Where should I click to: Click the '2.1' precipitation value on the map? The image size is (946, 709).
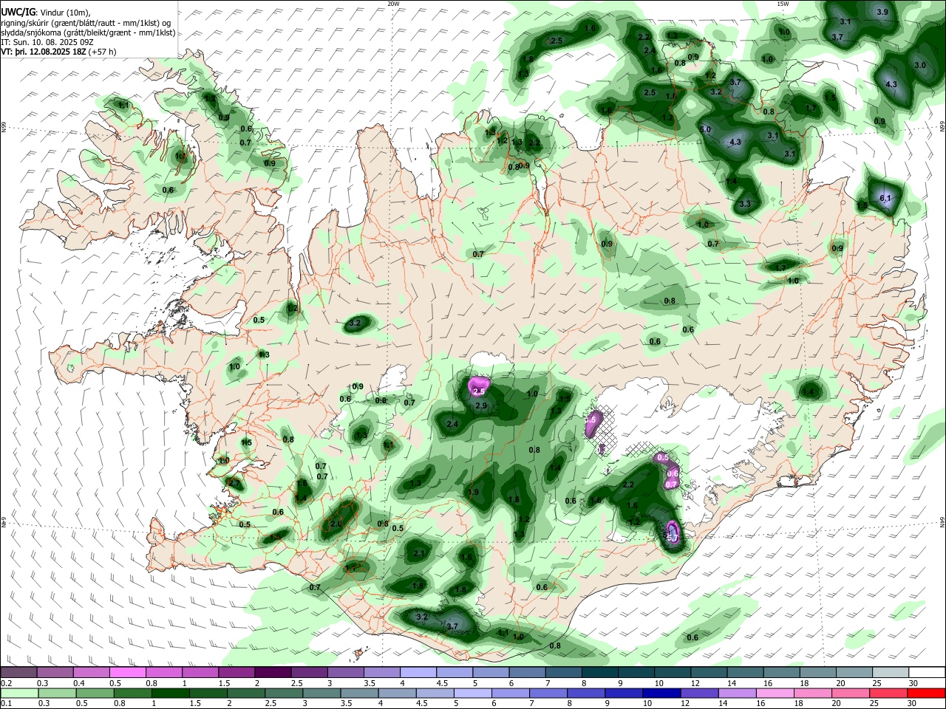(x=419, y=554)
